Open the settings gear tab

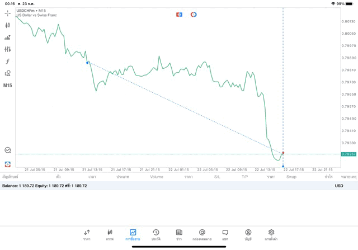point(271,234)
